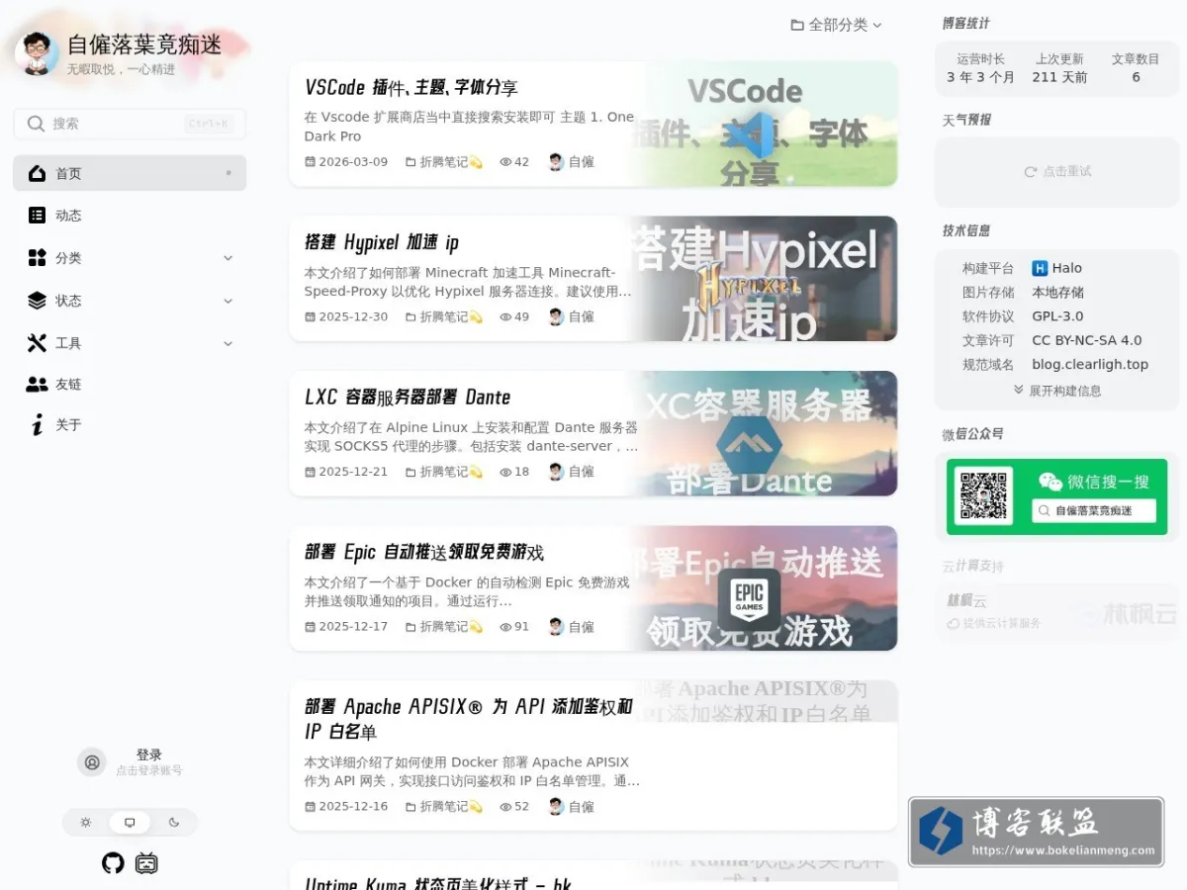Open the 友链 menu item
1187x890 pixels.
click(130, 384)
